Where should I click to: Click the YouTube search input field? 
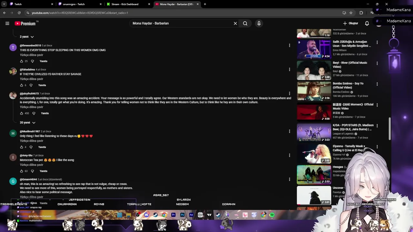click(x=182, y=23)
